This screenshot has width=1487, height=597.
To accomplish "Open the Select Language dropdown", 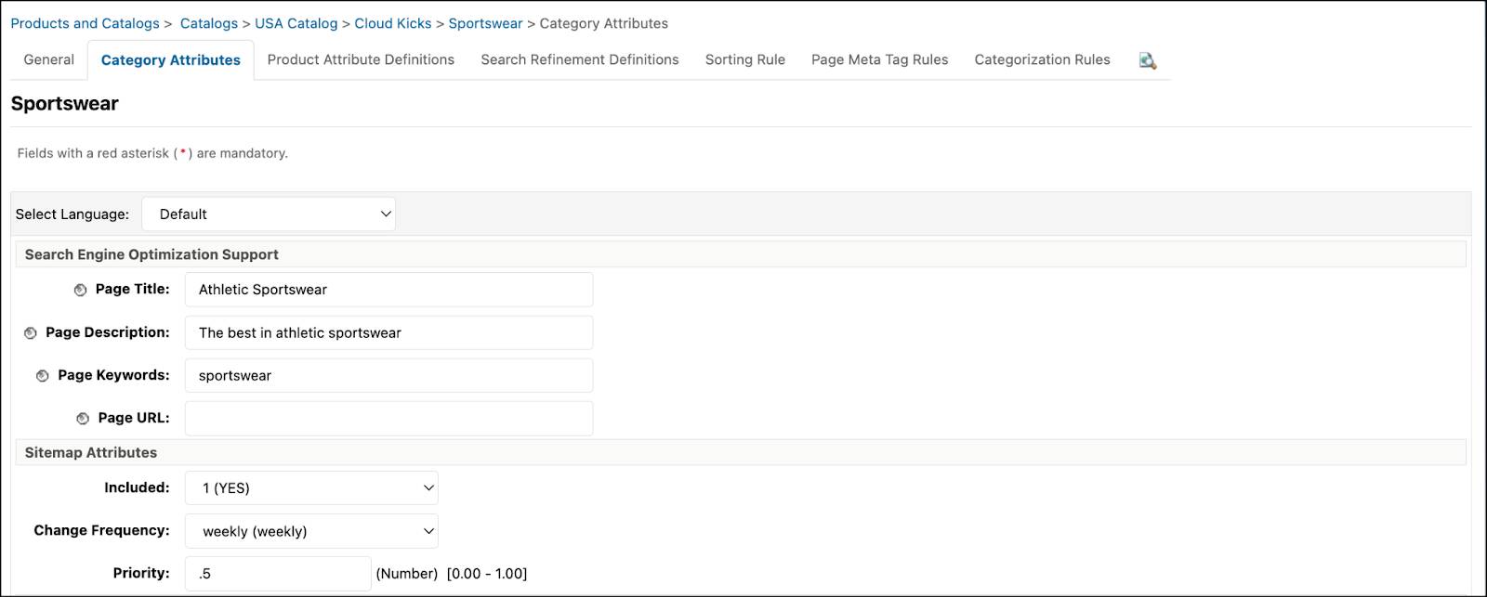I will pyautogui.click(x=269, y=214).
